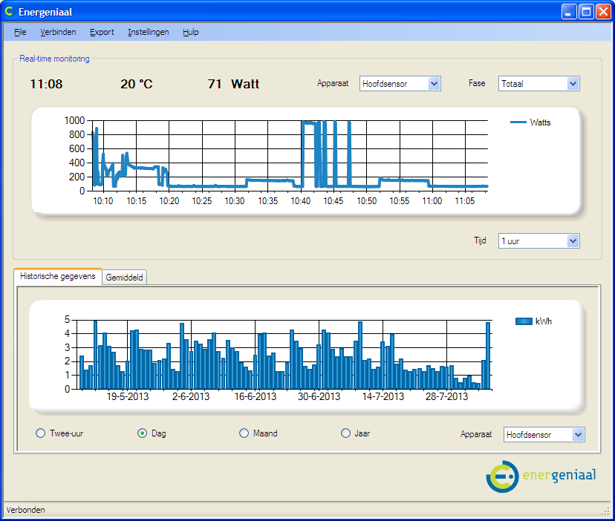The width and height of the screenshot is (615, 521).
Task: Click the 14-7-2013 date label
Action: (383, 396)
